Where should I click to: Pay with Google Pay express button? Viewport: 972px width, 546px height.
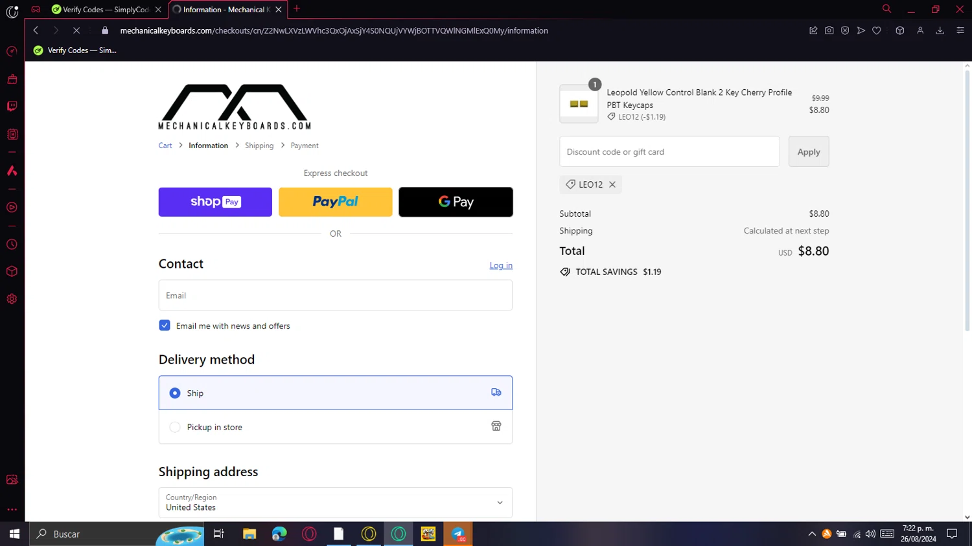click(x=456, y=202)
